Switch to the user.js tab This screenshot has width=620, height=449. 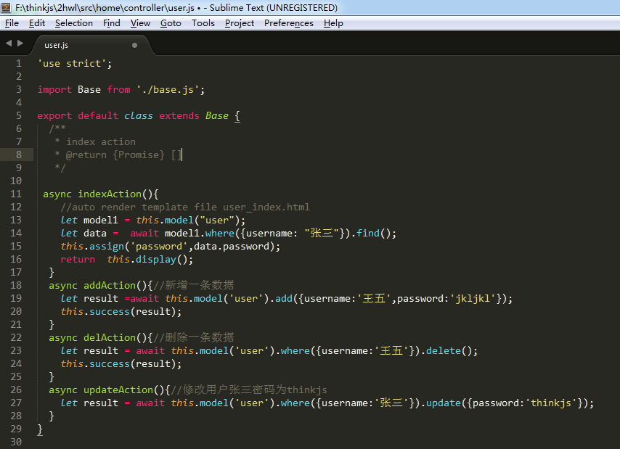(x=58, y=44)
